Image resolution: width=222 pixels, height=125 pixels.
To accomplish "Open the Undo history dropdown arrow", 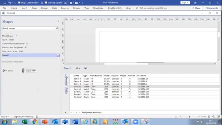I will [12, 3].
